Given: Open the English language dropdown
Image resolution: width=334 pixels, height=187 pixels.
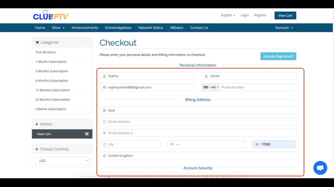Looking at the screenshot, I should coord(228,15).
